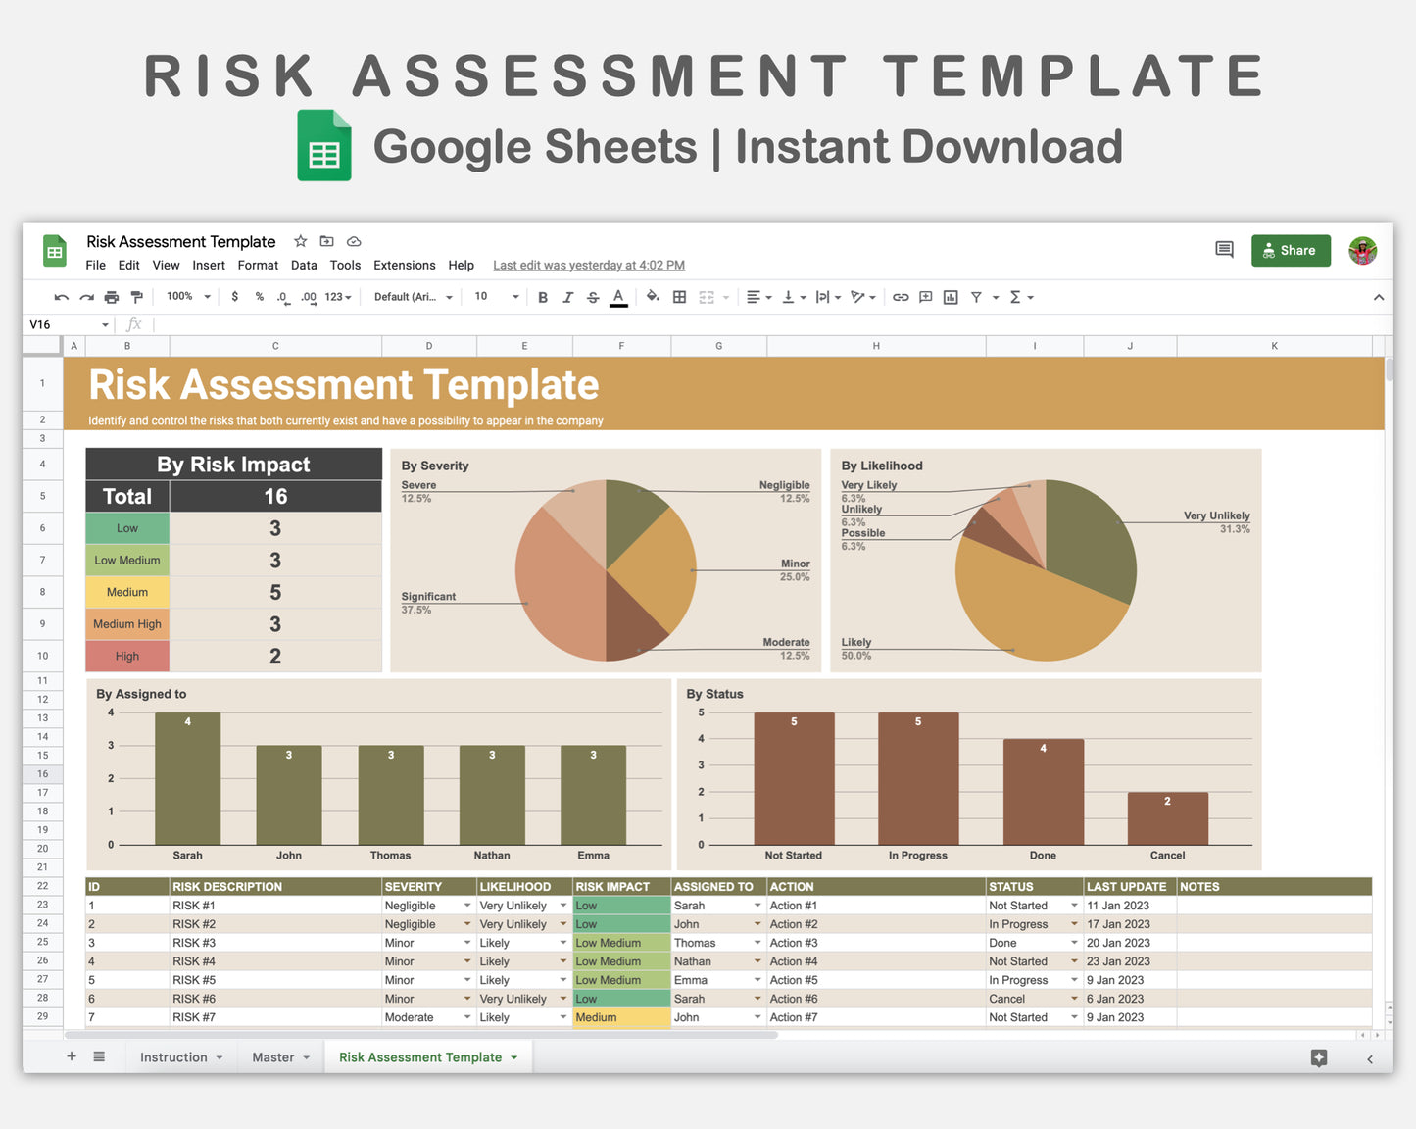The image size is (1416, 1129).
Task: Open the Data menu
Action: pos(304,265)
